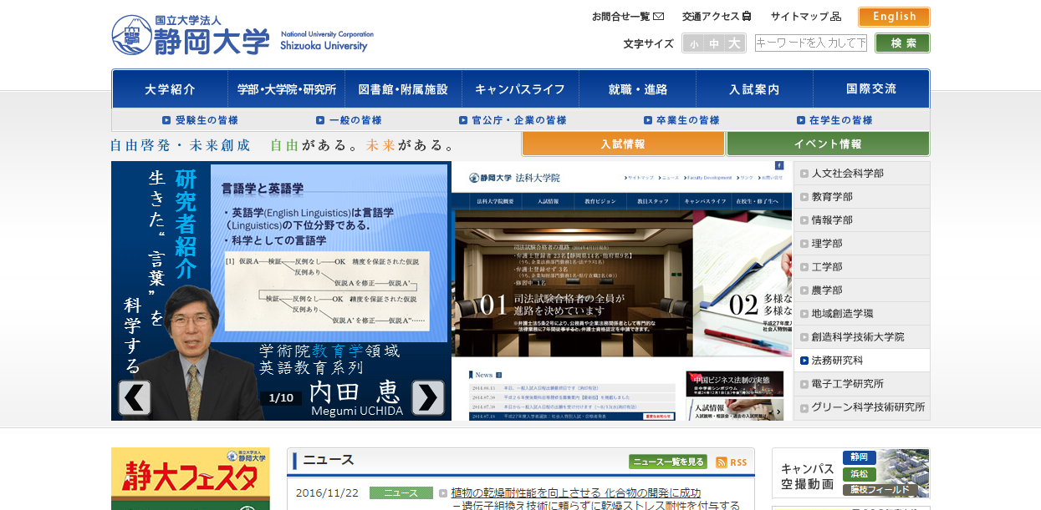Click the green ニュース category tag

pyautogui.click(x=401, y=493)
